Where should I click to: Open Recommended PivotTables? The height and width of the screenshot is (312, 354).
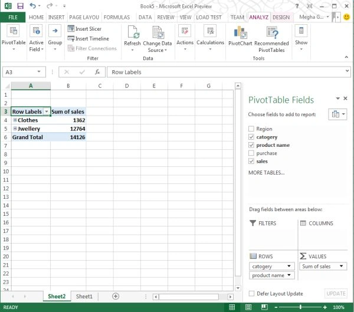pyautogui.click(x=271, y=40)
